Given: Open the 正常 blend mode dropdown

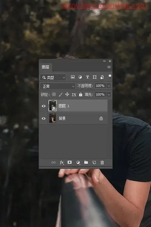Looking at the screenshot, I should point(58,86).
